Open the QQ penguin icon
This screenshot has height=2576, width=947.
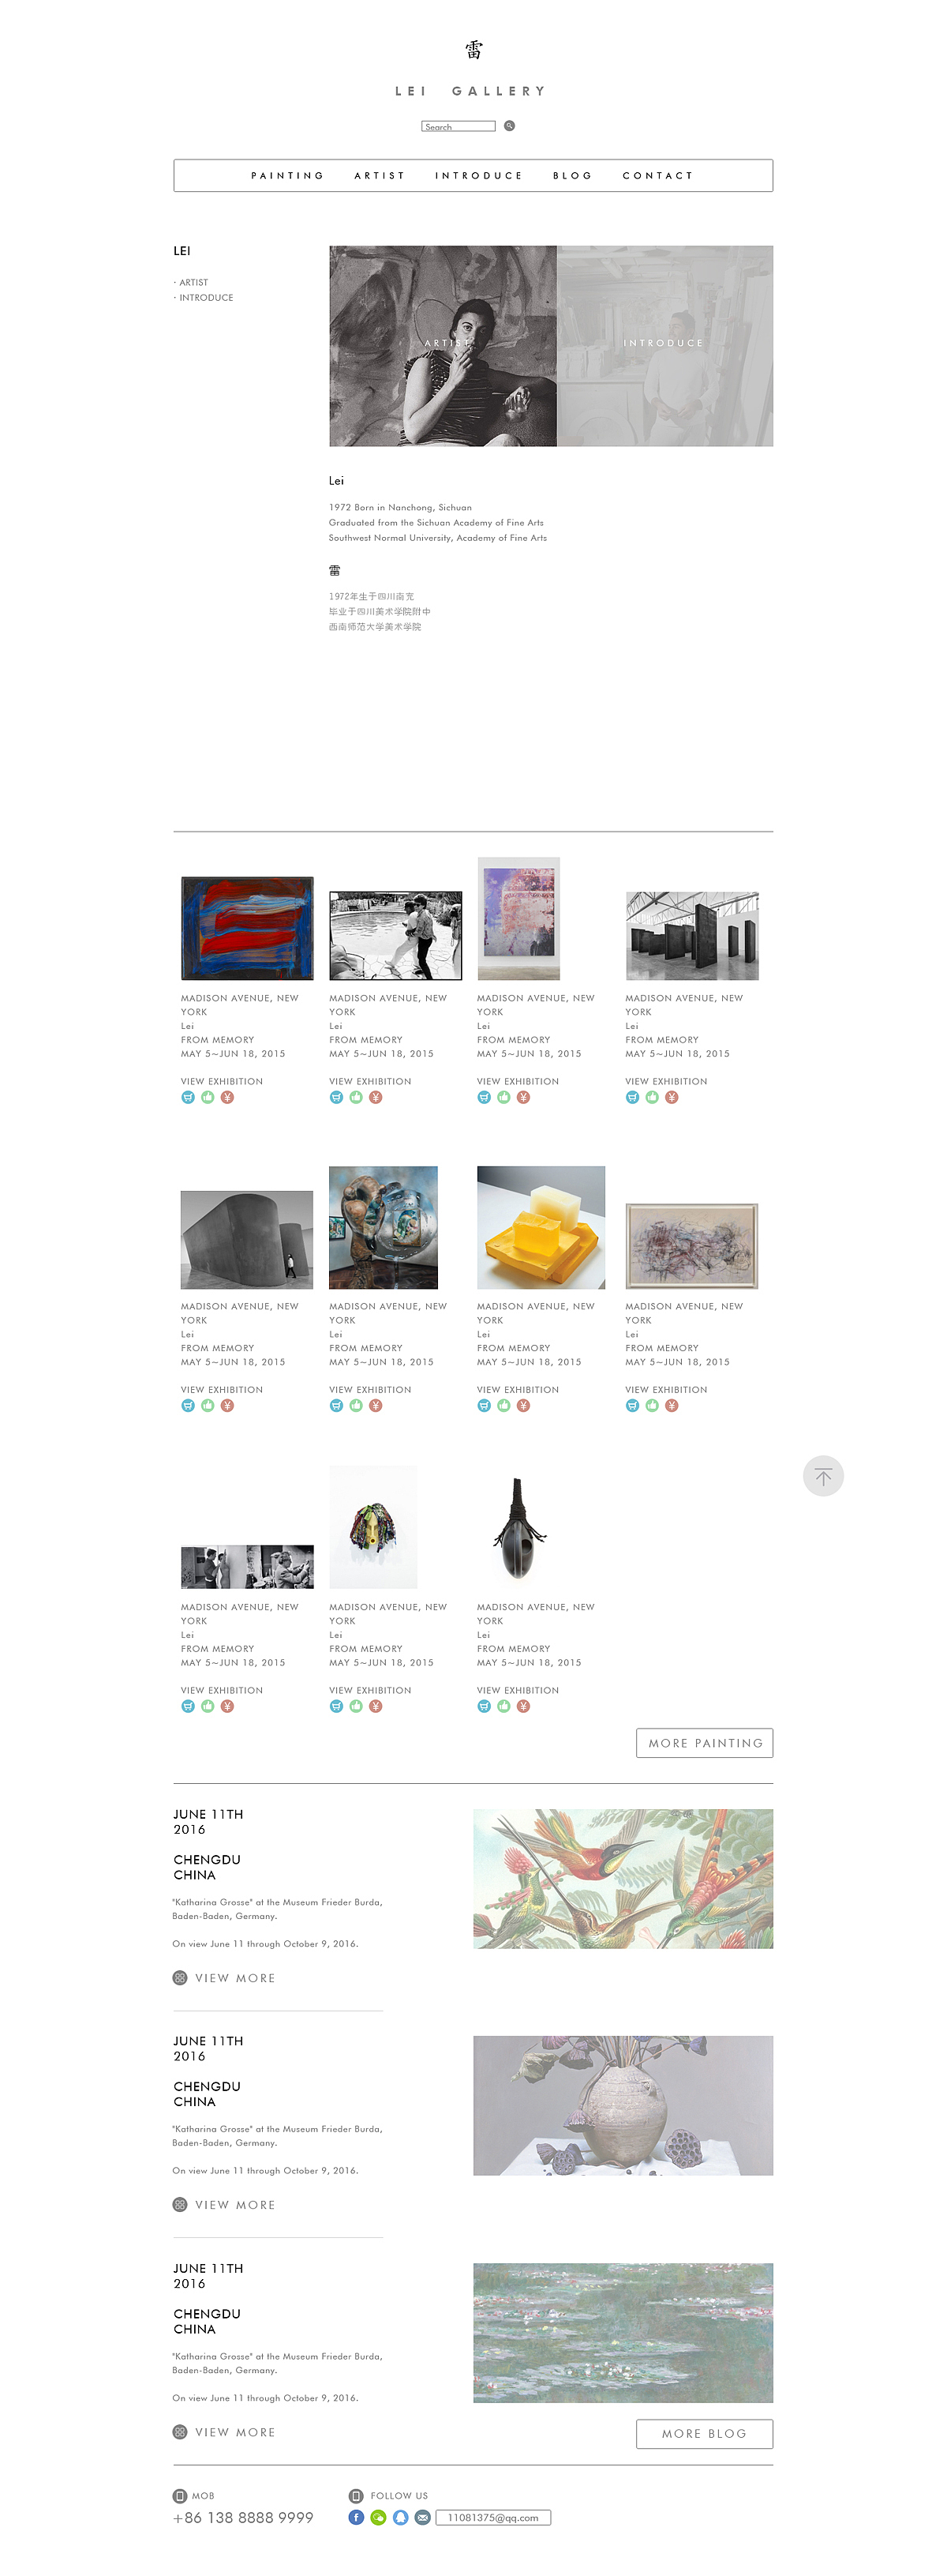pyautogui.click(x=401, y=2517)
